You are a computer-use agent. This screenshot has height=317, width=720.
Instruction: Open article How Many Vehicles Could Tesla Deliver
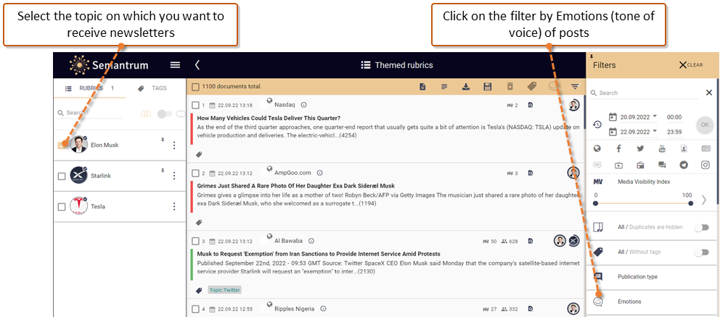[269, 118]
